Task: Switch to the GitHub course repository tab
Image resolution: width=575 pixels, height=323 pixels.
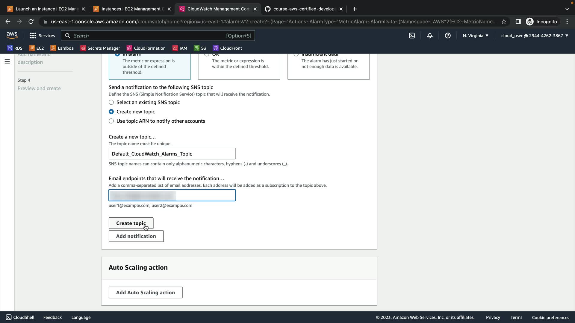Action: tap(304, 9)
